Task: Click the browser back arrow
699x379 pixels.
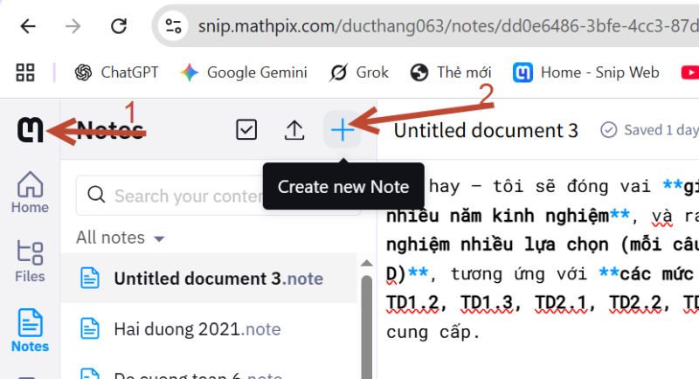Action: coord(28,24)
